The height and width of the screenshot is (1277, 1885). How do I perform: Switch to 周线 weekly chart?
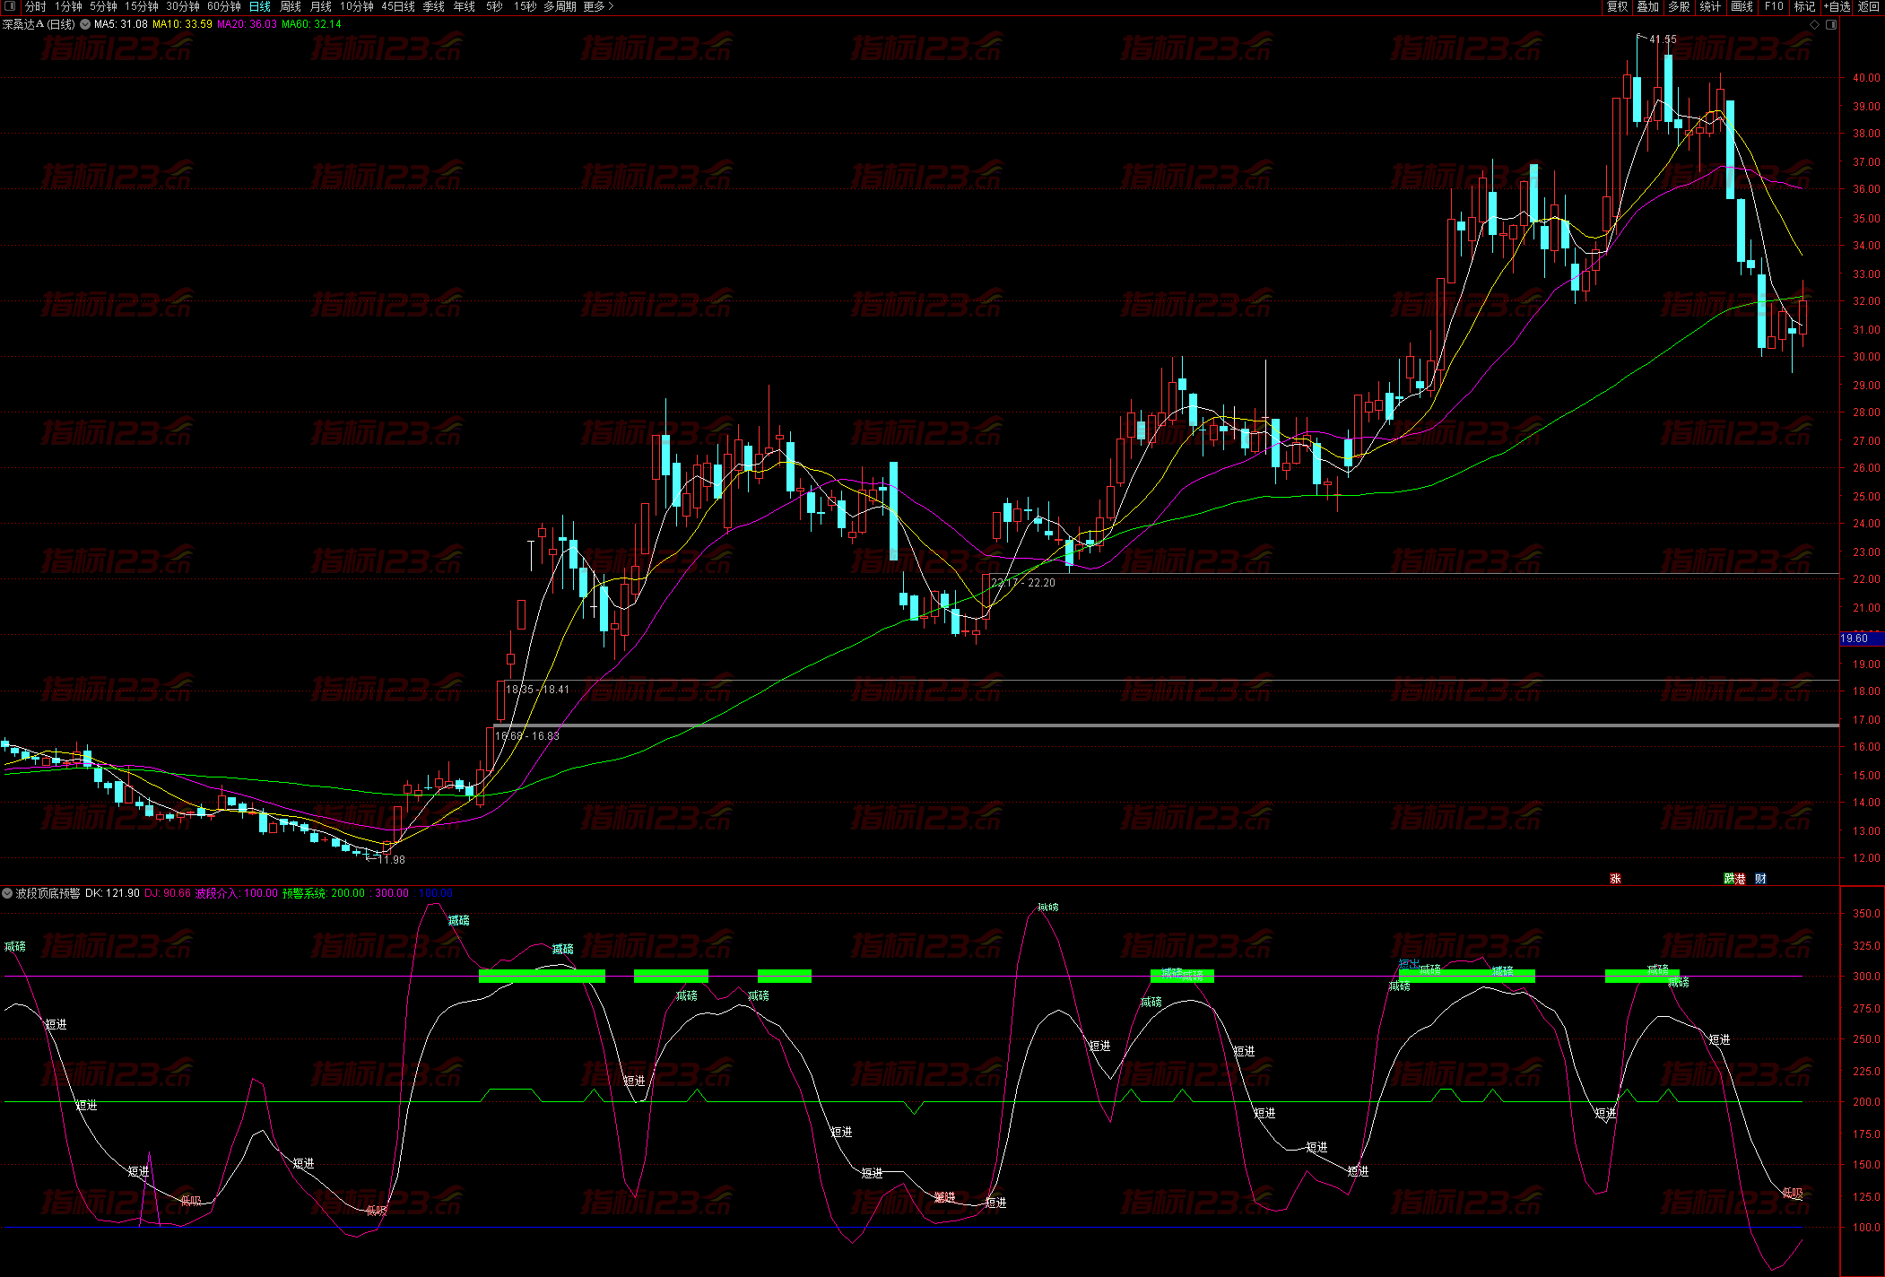(x=291, y=6)
